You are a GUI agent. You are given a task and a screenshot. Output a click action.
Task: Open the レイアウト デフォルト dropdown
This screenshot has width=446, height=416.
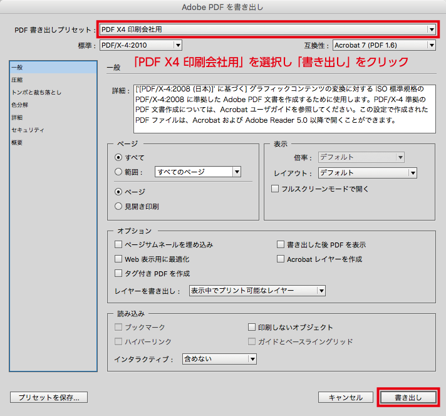(x=368, y=173)
